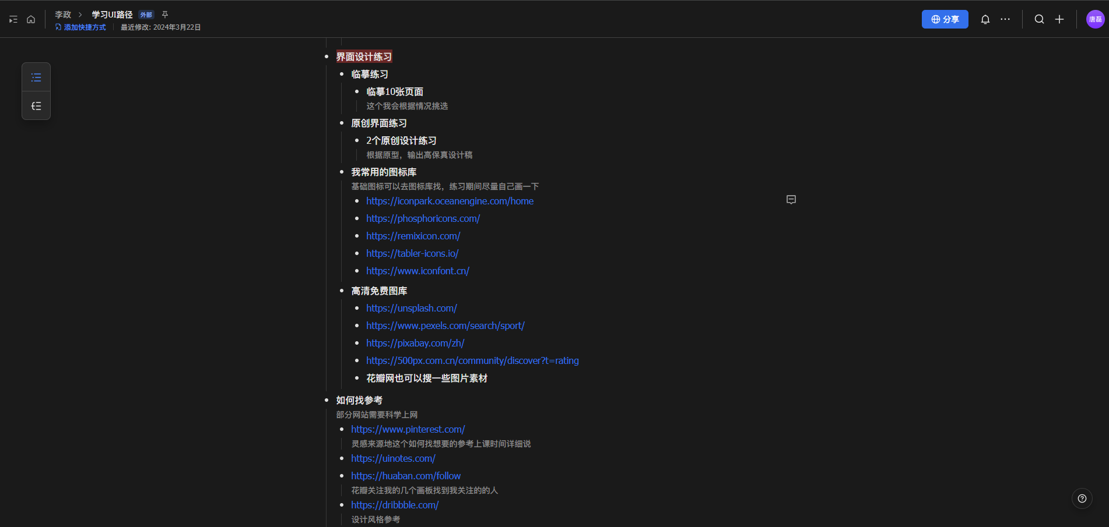Click the blue 分享 share button
Screen dimensions: 1109x527
[945, 19]
